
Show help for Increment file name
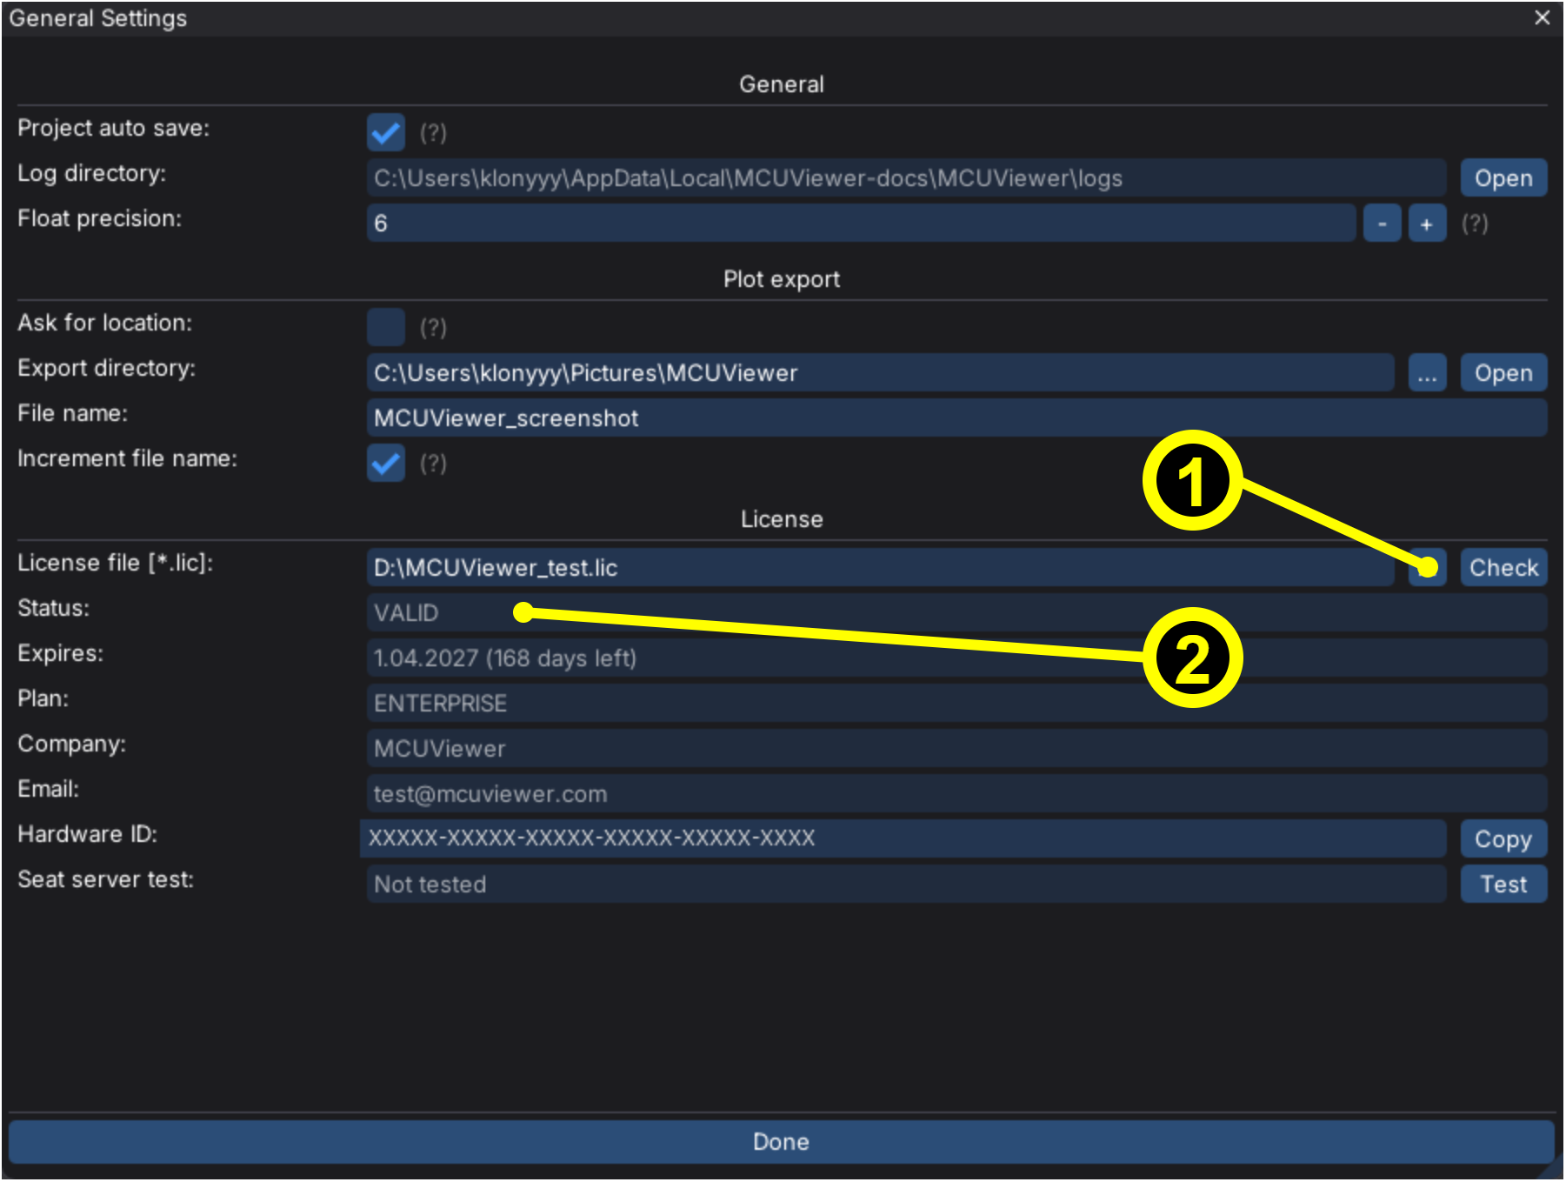click(x=433, y=464)
